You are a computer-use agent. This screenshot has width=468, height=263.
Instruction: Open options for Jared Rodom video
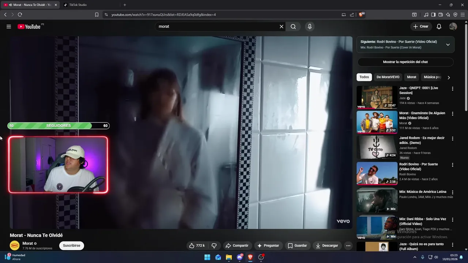tap(453, 139)
